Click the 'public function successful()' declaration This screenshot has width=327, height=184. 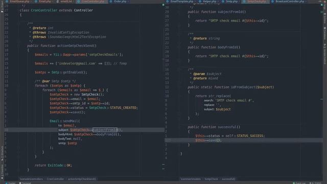point(214,127)
